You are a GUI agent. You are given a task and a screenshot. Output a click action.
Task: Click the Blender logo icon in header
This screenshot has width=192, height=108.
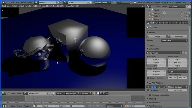[135, 2]
